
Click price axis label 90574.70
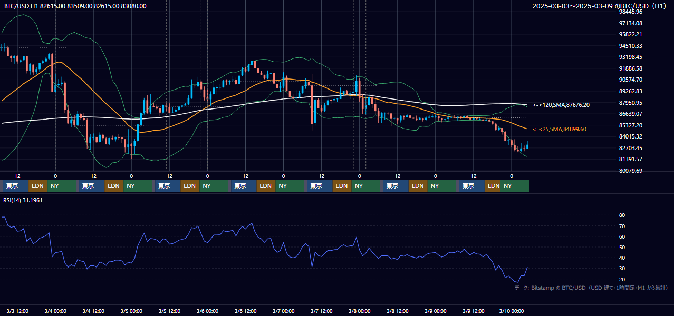click(630, 80)
